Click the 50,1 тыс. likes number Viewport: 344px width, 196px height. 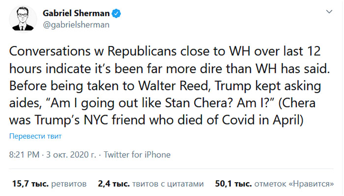pyautogui.click(x=233, y=184)
